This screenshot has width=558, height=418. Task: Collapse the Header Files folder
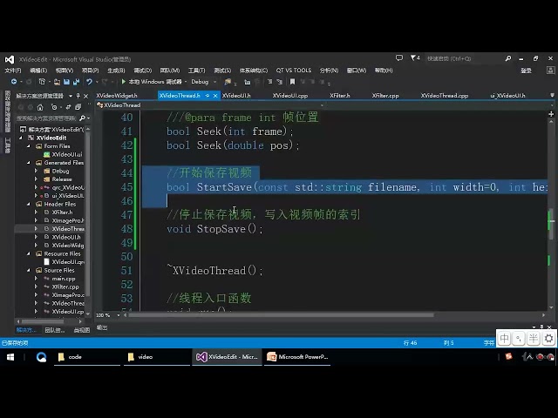tap(29, 204)
